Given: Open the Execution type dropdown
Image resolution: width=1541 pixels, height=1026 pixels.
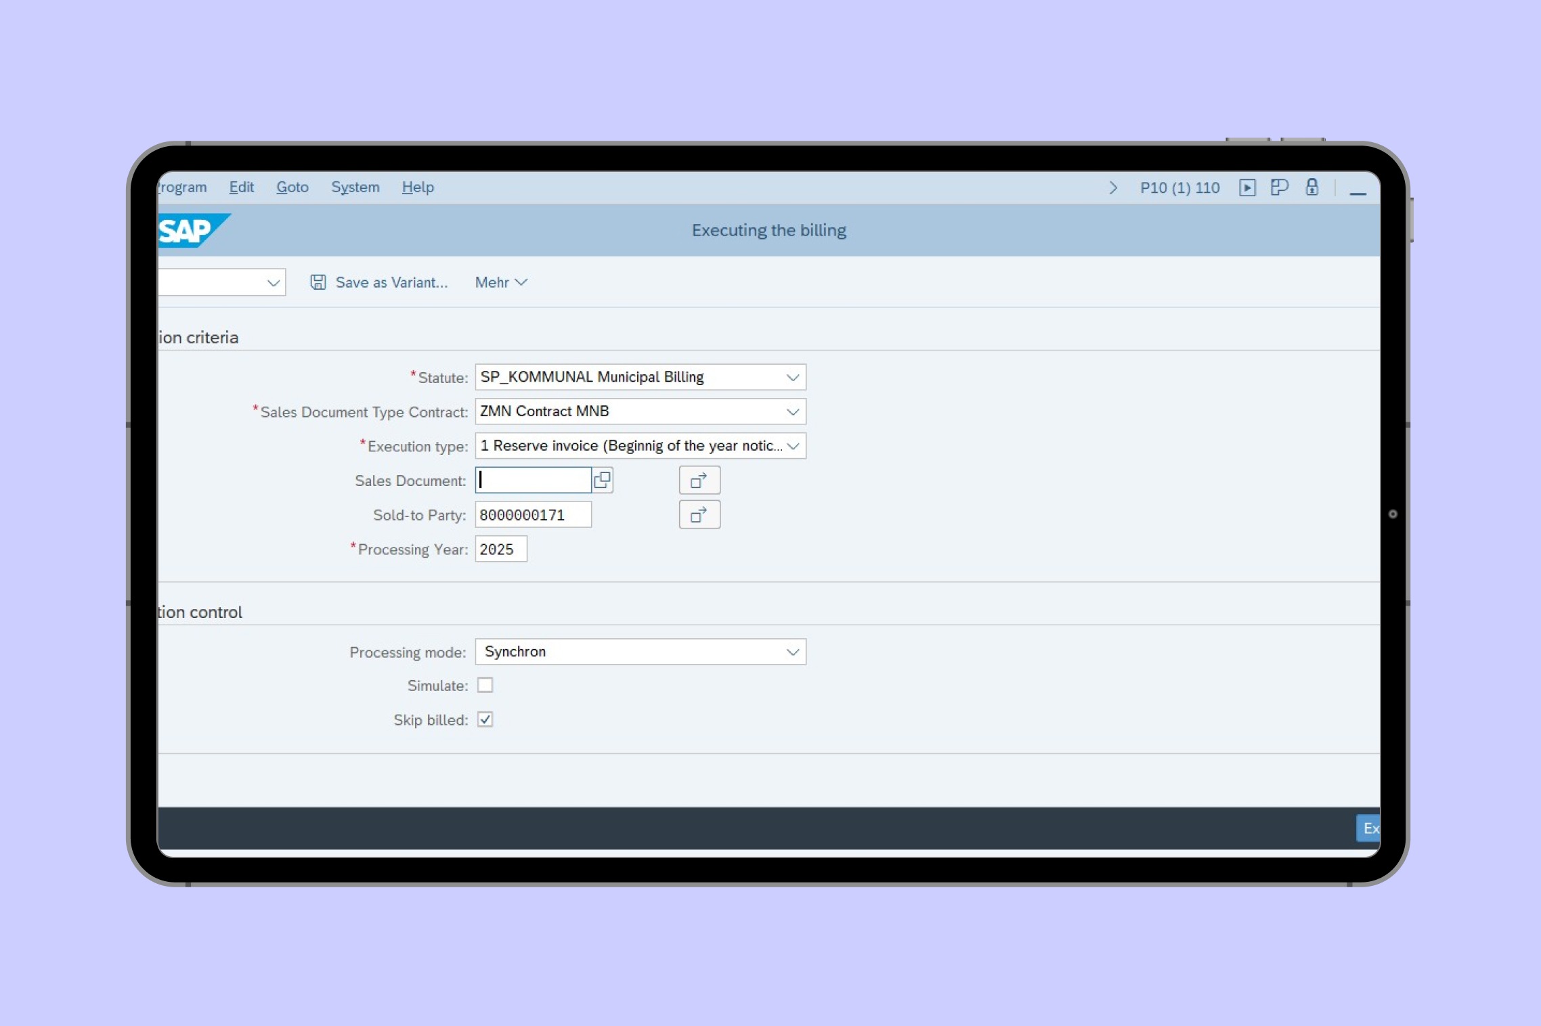Looking at the screenshot, I should click(x=792, y=447).
